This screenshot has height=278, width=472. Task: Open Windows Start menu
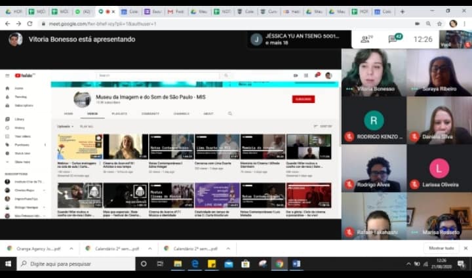point(8,264)
